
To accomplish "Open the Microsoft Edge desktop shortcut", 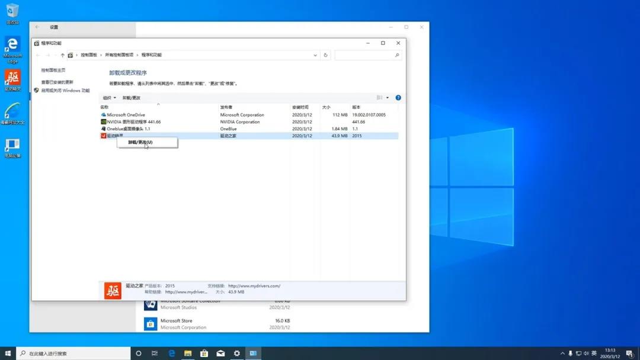I will 12,50.
